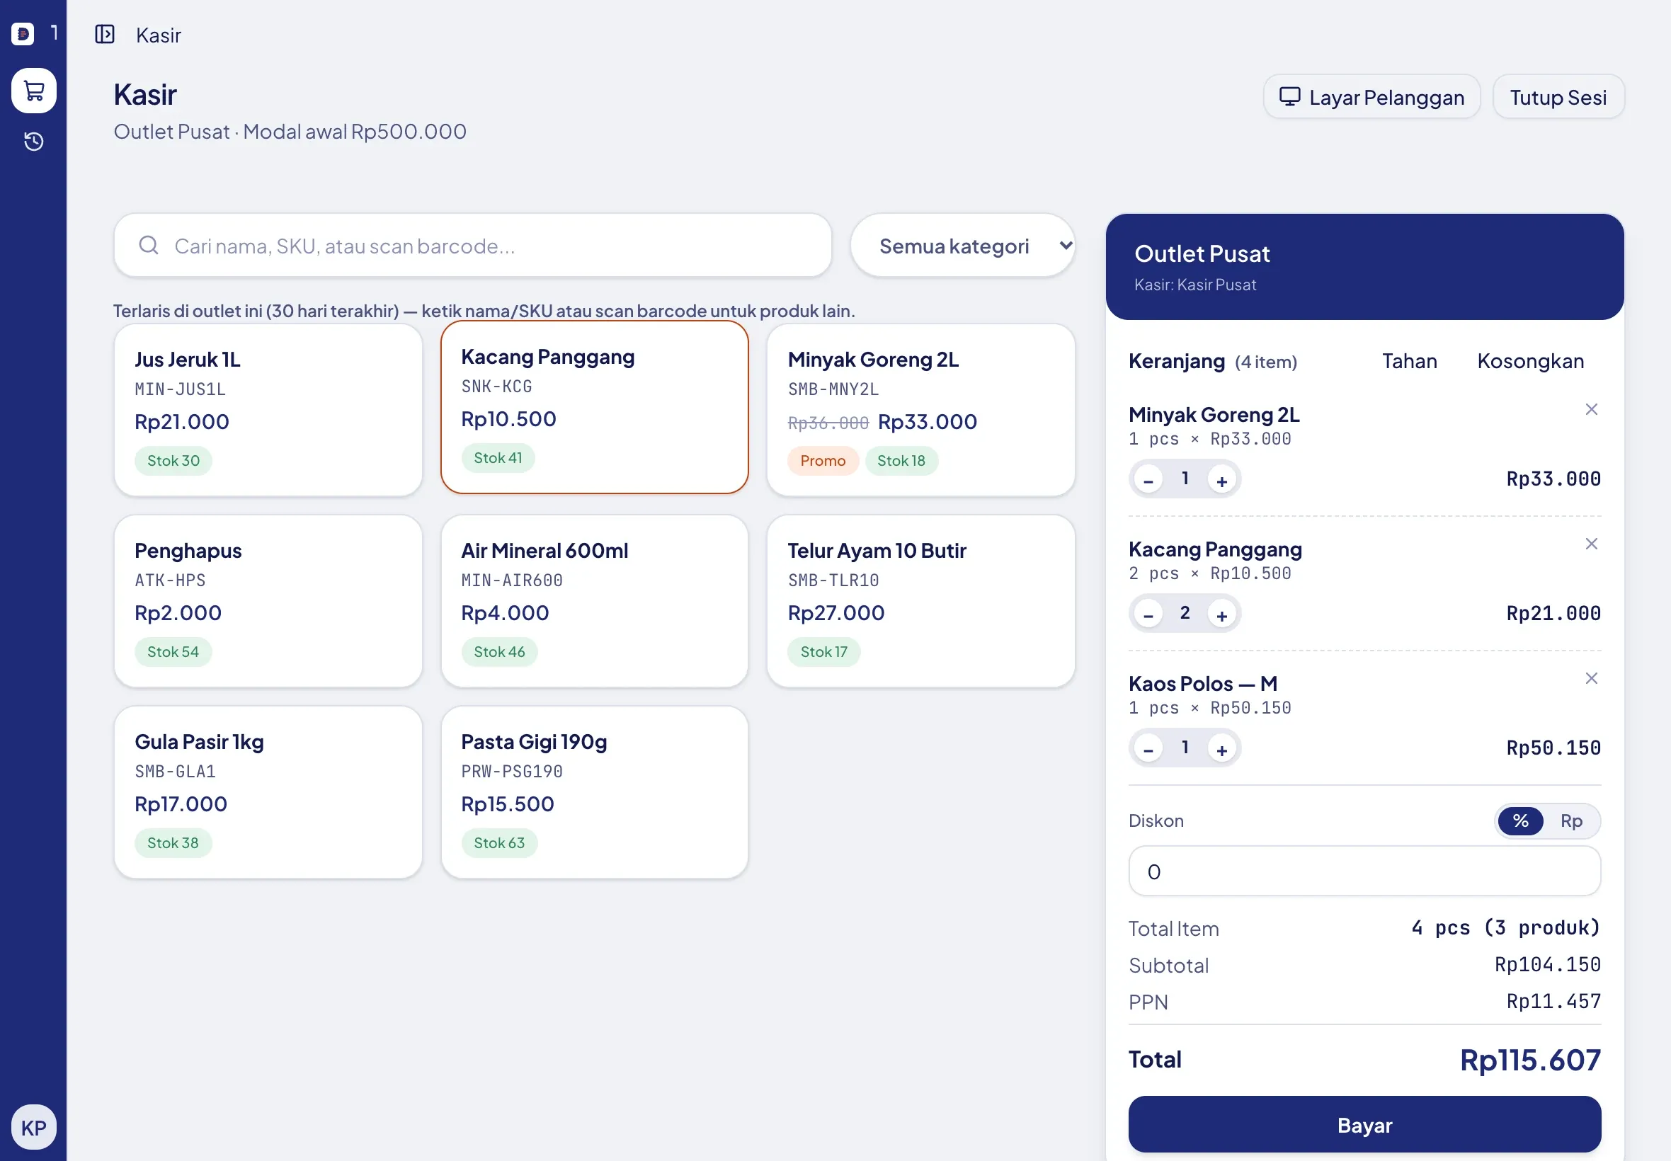The width and height of the screenshot is (1671, 1161).
Task: Increase Kacang Panggang quantity
Action: [x=1221, y=614]
